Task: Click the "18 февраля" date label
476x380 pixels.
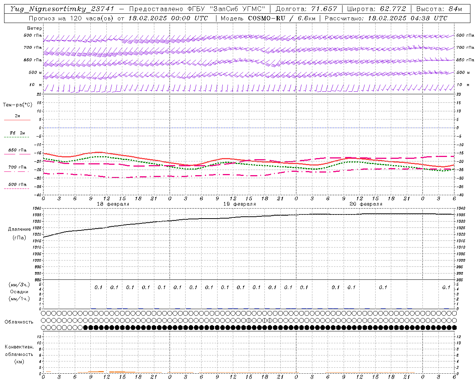Action: [113, 204]
